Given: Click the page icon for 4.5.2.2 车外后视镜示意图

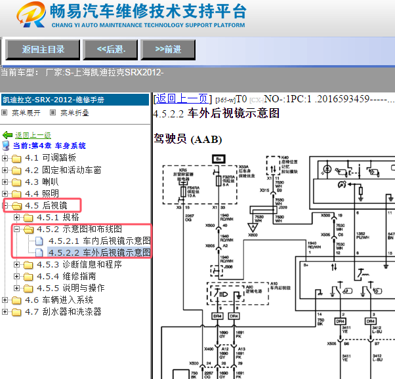Looking at the screenshot, I should click(x=39, y=252).
